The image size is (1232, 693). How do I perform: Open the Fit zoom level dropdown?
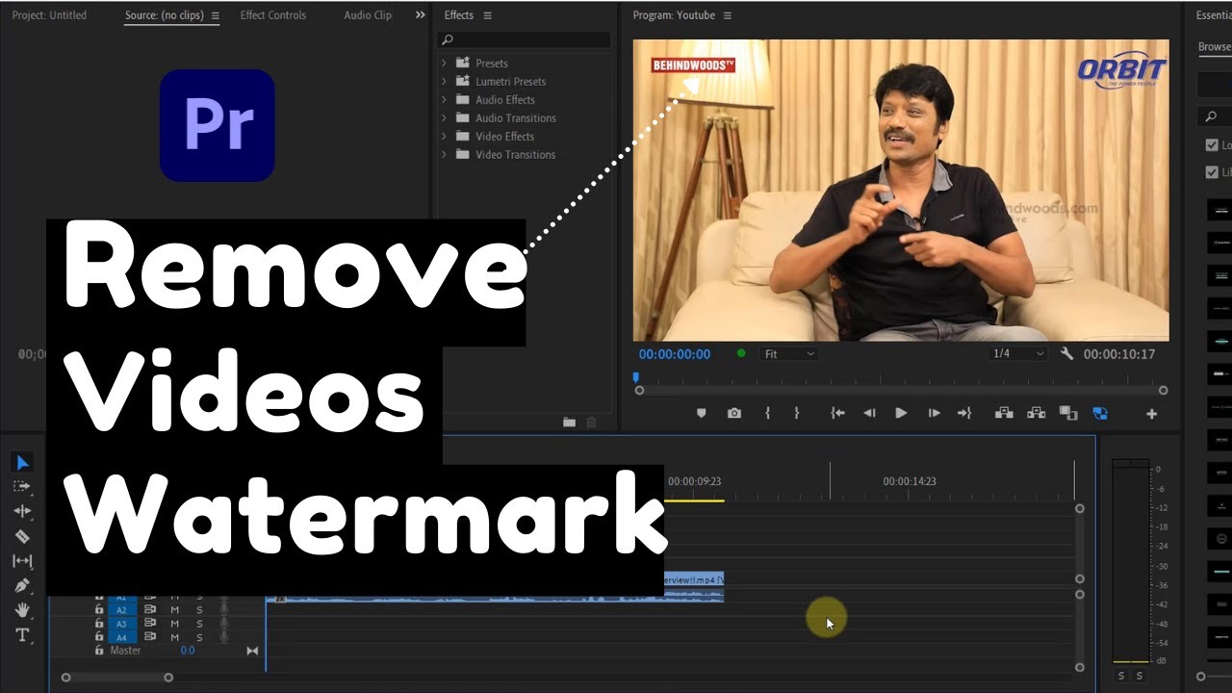(x=789, y=353)
